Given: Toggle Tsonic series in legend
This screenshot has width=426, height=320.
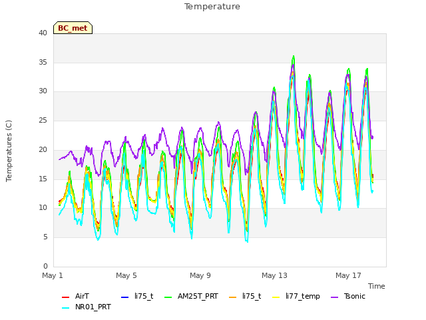Looking at the screenshot, I should (x=348, y=296).
